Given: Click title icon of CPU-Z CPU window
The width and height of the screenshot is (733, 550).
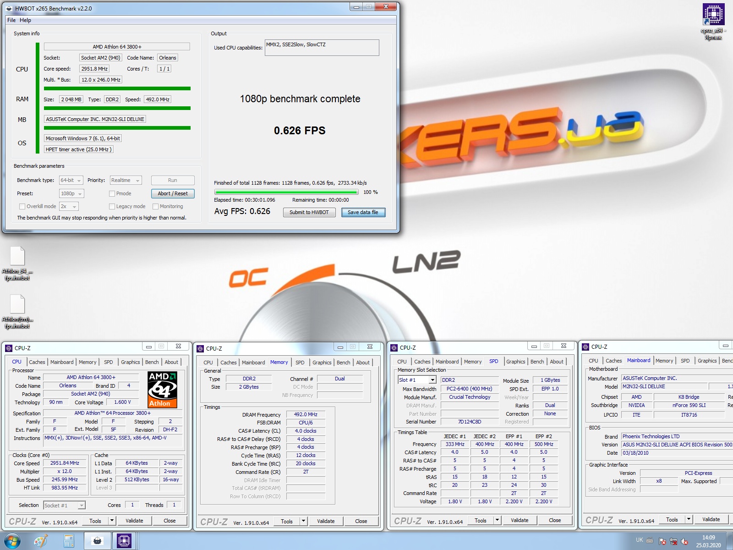Looking at the screenshot, I should [x=9, y=348].
